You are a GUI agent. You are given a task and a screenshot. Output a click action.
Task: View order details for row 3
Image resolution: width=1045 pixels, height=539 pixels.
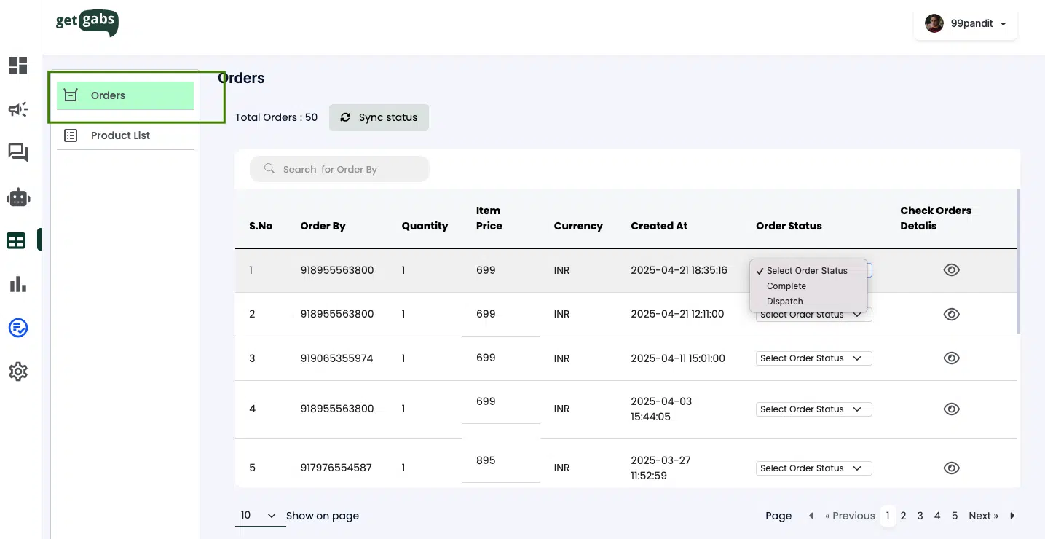coord(951,358)
